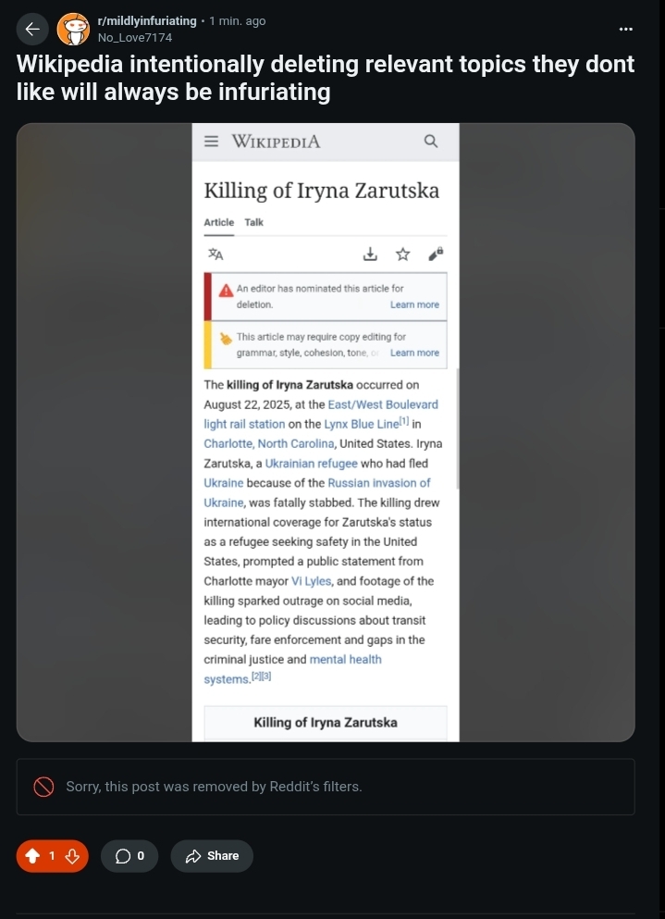Tap the locked edit pencil icon

pos(435,254)
